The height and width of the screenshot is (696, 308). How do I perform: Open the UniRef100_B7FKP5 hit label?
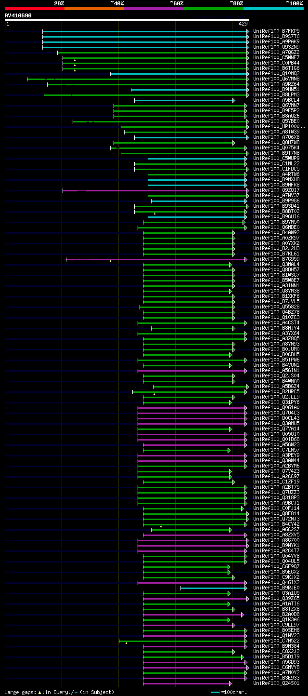pyautogui.click(x=276, y=31)
